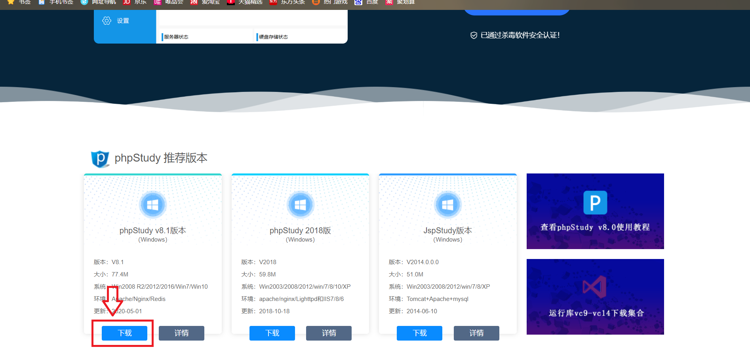The width and height of the screenshot is (750, 358).
Task: Click the phpStudy 推荐版本 heading
Action: click(161, 158)
